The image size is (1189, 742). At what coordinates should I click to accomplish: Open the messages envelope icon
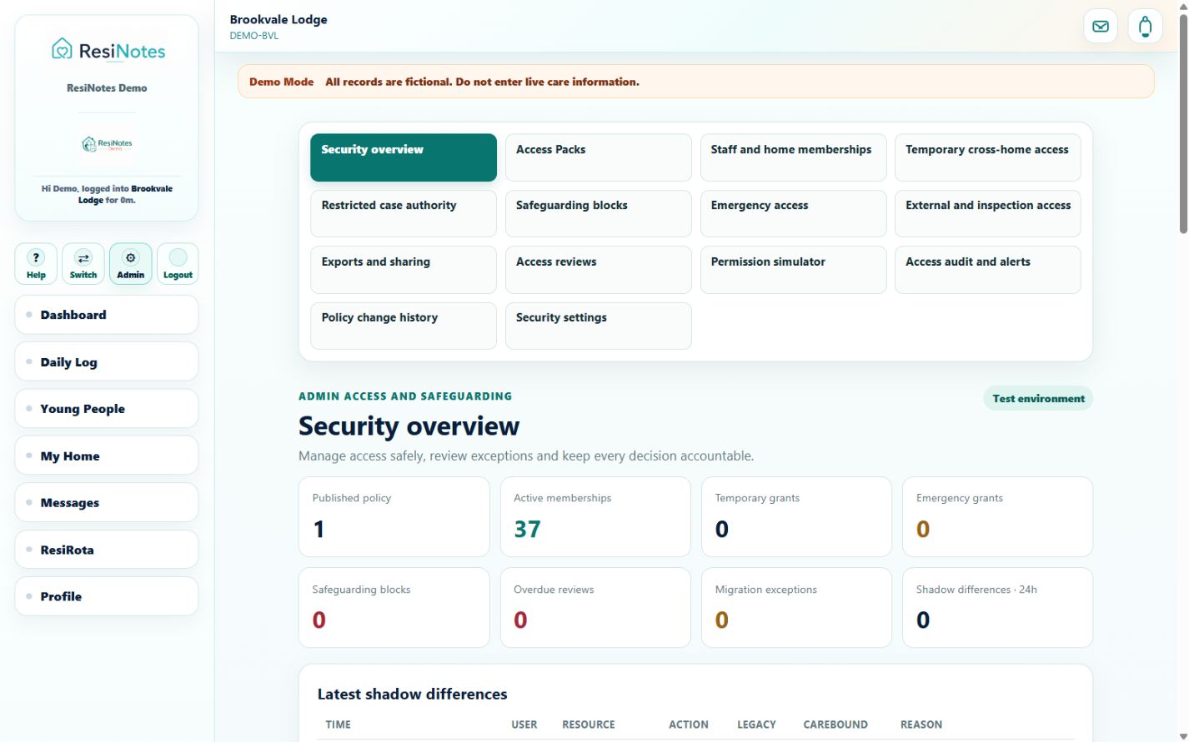[1101, 27]
